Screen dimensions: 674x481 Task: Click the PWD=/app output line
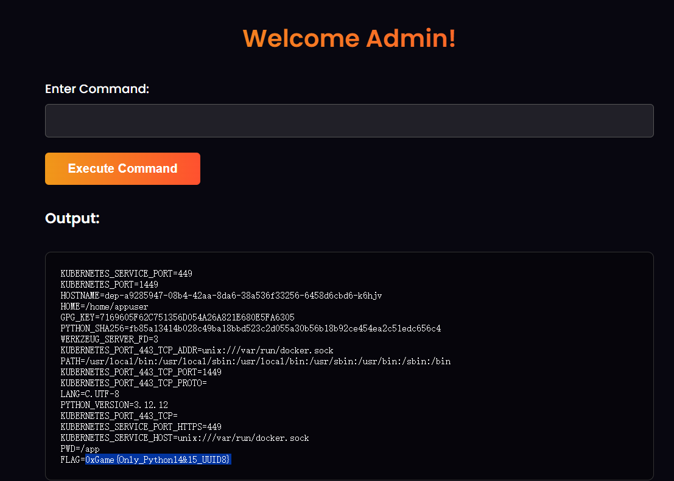pyautogui.click(x=80, y=449)
